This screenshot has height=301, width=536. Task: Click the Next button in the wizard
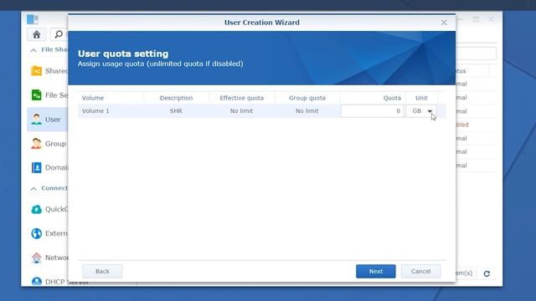pyautogui.click(x=376, y=271)
